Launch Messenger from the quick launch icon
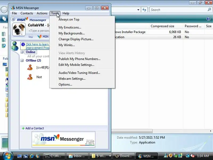 tap(38, 156)
